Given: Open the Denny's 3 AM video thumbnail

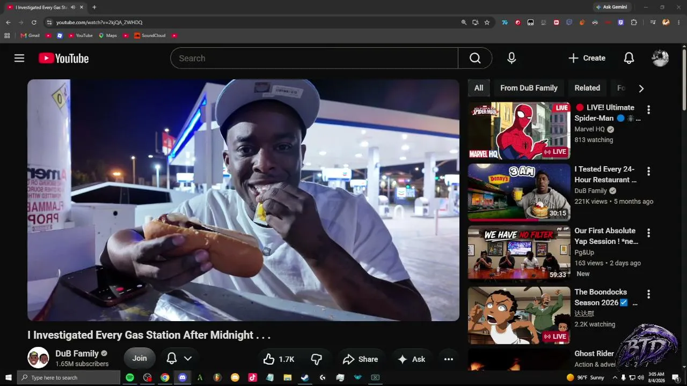Looking at the screenshot, I should (519, 192).
